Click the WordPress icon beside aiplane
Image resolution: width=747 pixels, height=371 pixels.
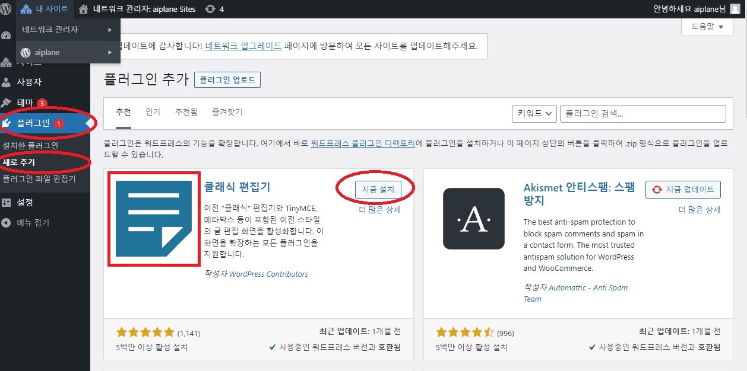tap(25, 52)
